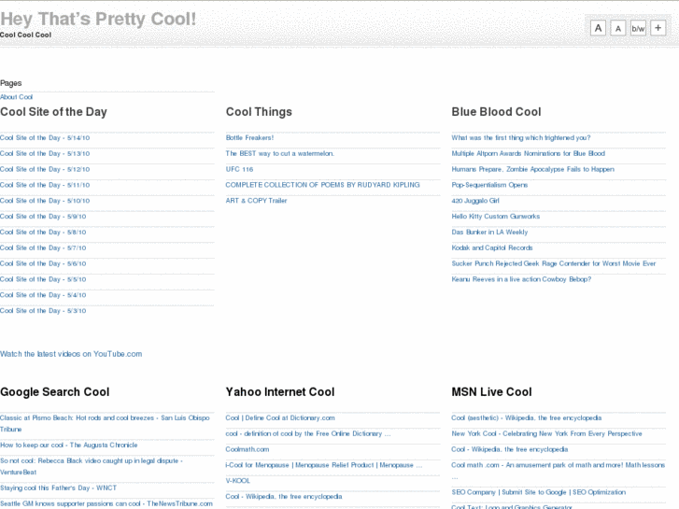Image resolution: width=679 pixels, height=509 pixels.
Task: Open the Rudyard Kipling poems collection link
Action: 322,185
